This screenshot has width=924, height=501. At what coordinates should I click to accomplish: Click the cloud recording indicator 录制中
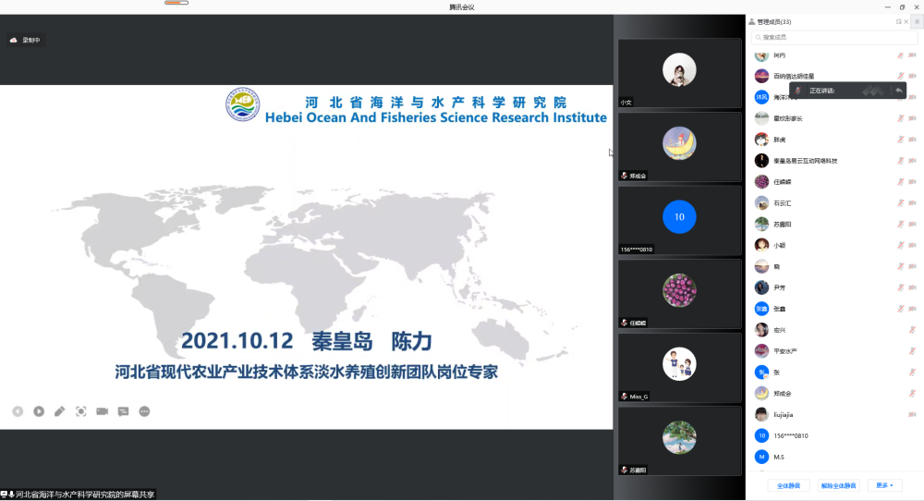click(x=25, y=40)
